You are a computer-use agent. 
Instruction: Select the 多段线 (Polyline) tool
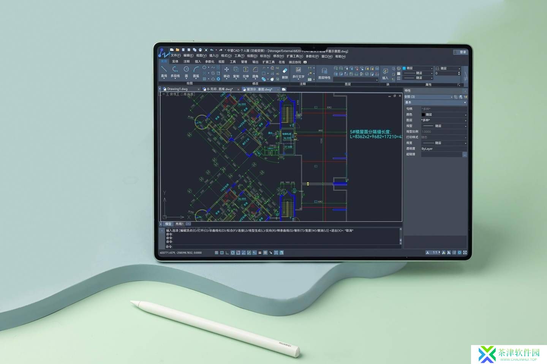click(x=175, y=71)
